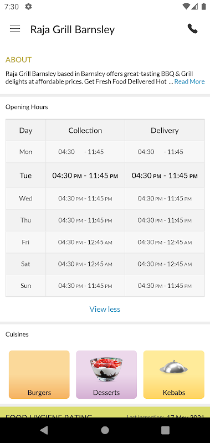
Task: Open the hamburger navigation menu
Action: (x=15, y=29)
